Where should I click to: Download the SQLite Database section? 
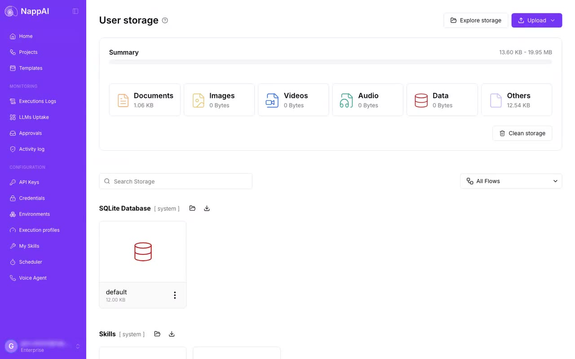(x=207, y=208)
